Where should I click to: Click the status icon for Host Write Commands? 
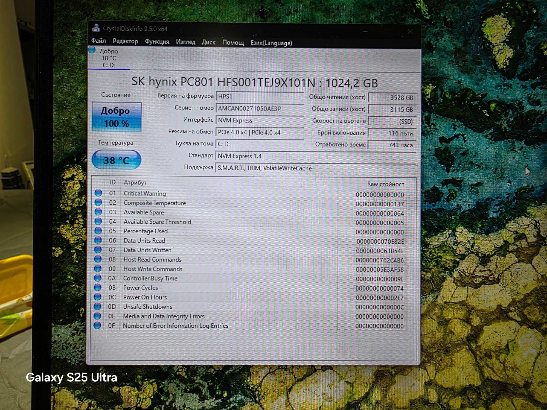point(98,268)
